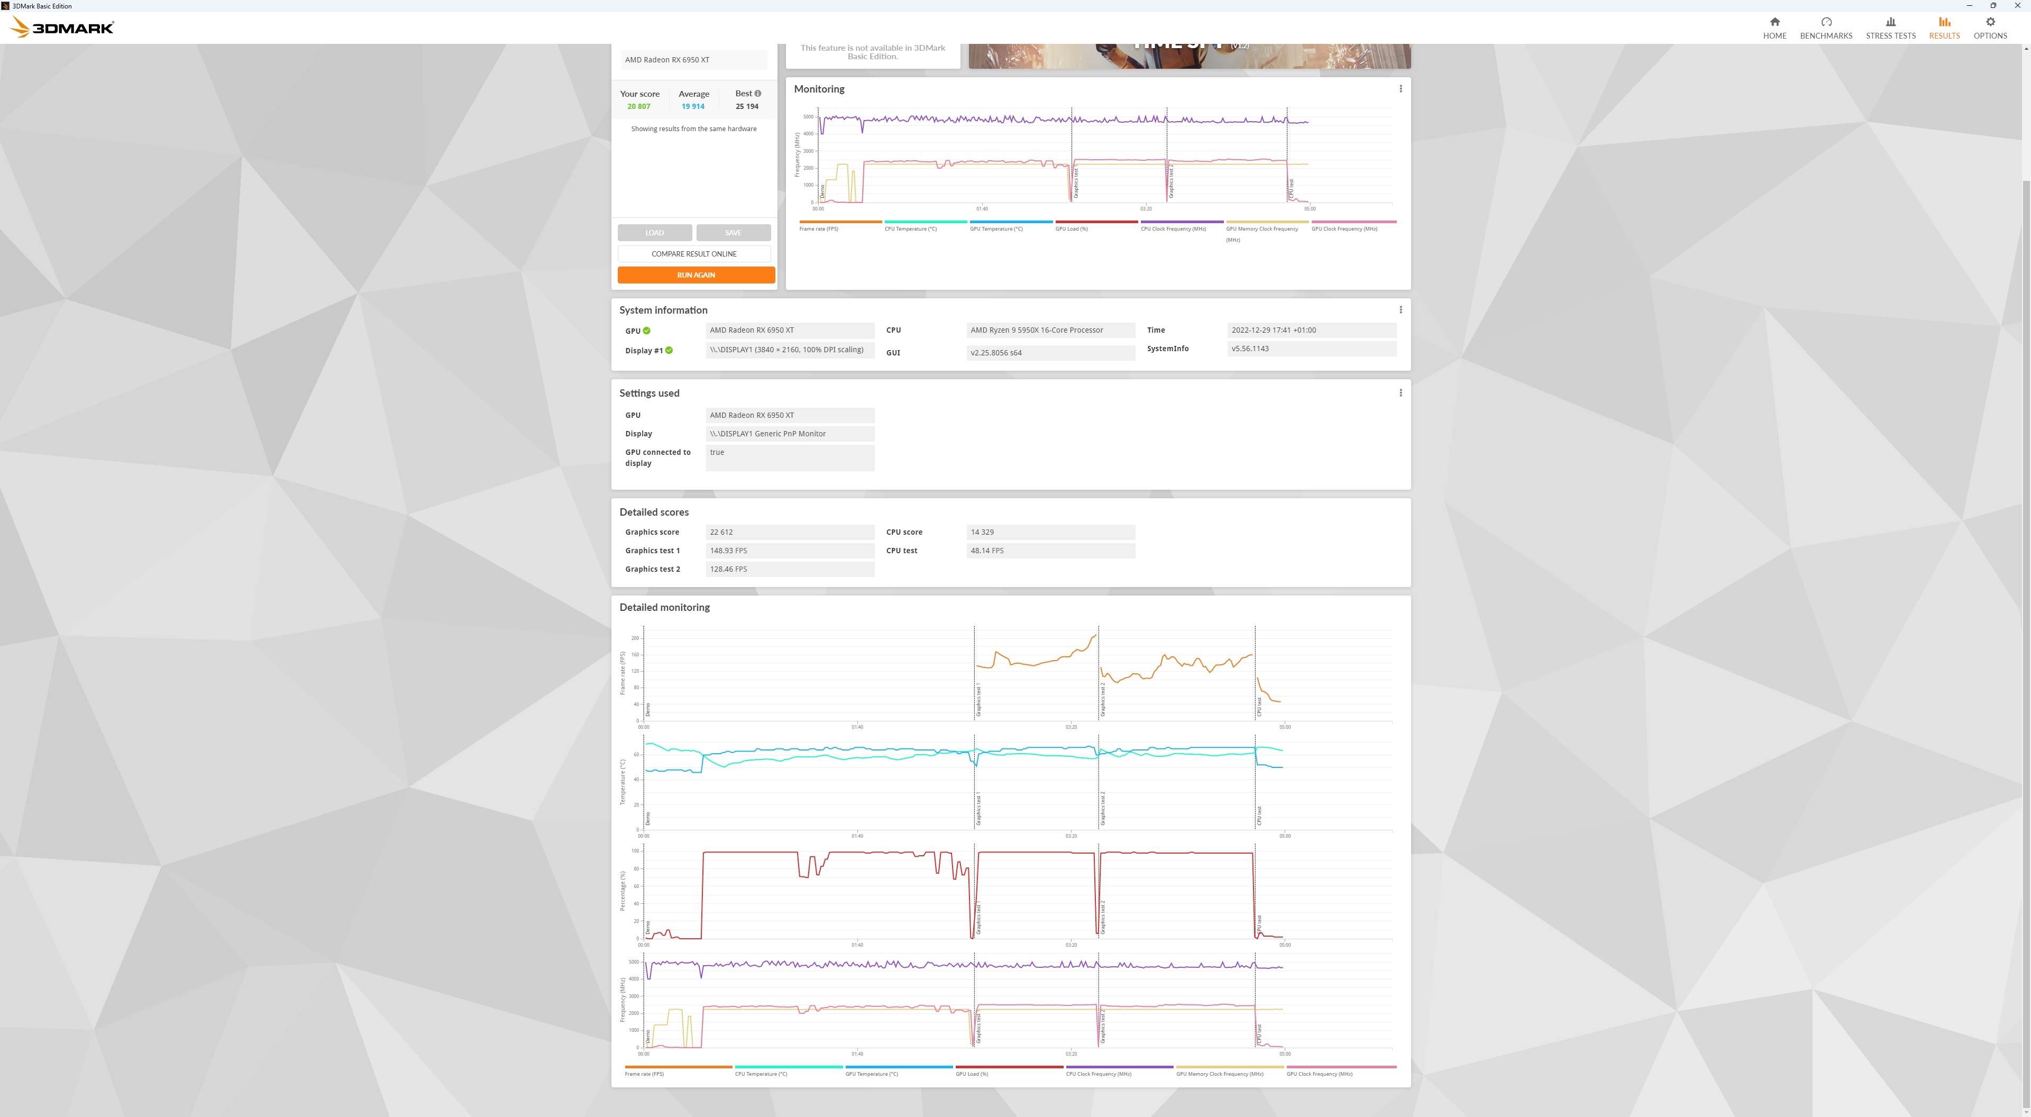Click the green Display #1 checkmark icon
Image resolution: width=2031 pixels, height=1117 pixels.
click(x=669, y=351)
